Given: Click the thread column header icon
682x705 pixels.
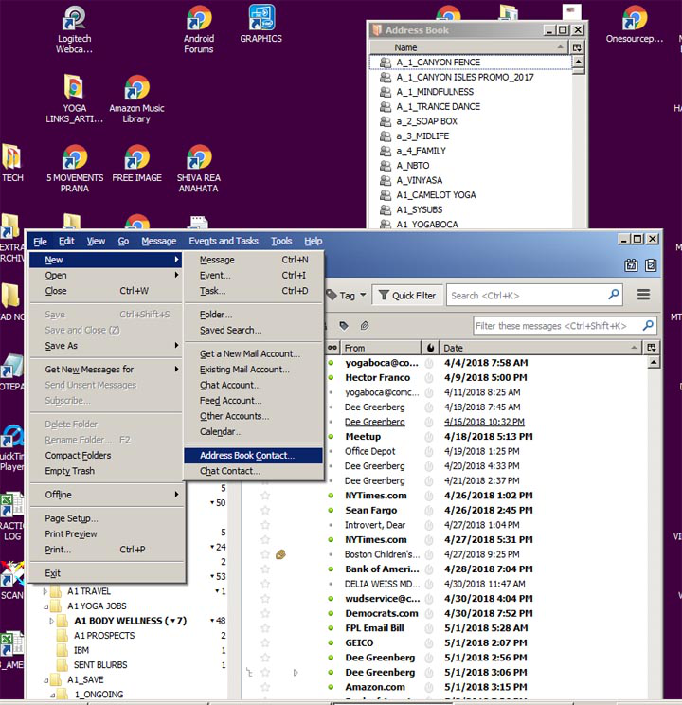Looking at the screenshot, I should tap(332, 348).
